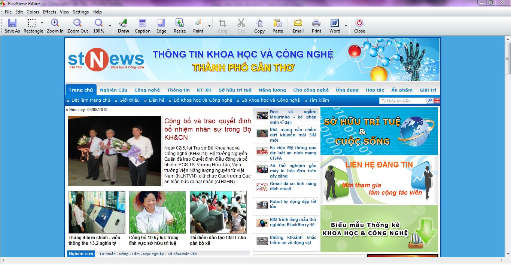Image resolution: width=511 pixels, height=265 pixels.
Task: Open the Draw tool
Action: (123, 26)
